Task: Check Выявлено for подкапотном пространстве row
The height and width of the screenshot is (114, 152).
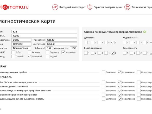Action: coord(104,95)
